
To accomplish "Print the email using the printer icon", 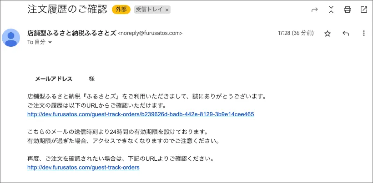I will tap(348, 10).
